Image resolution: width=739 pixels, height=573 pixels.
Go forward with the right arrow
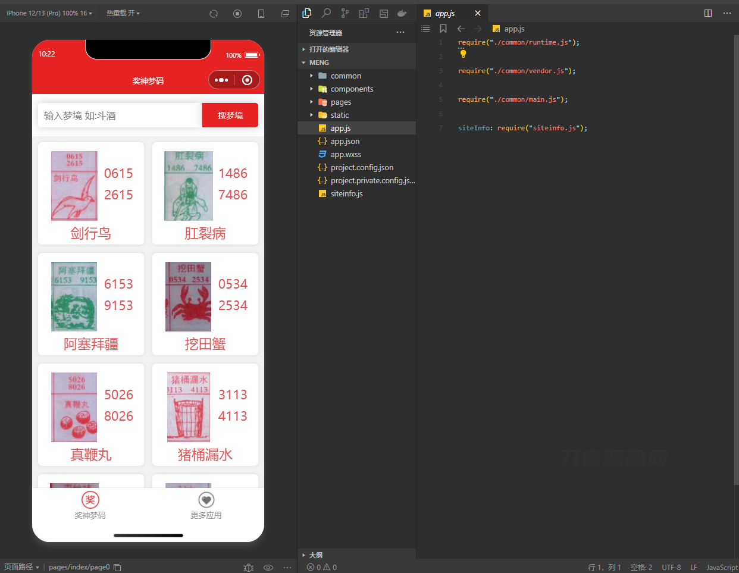point(478,29)
